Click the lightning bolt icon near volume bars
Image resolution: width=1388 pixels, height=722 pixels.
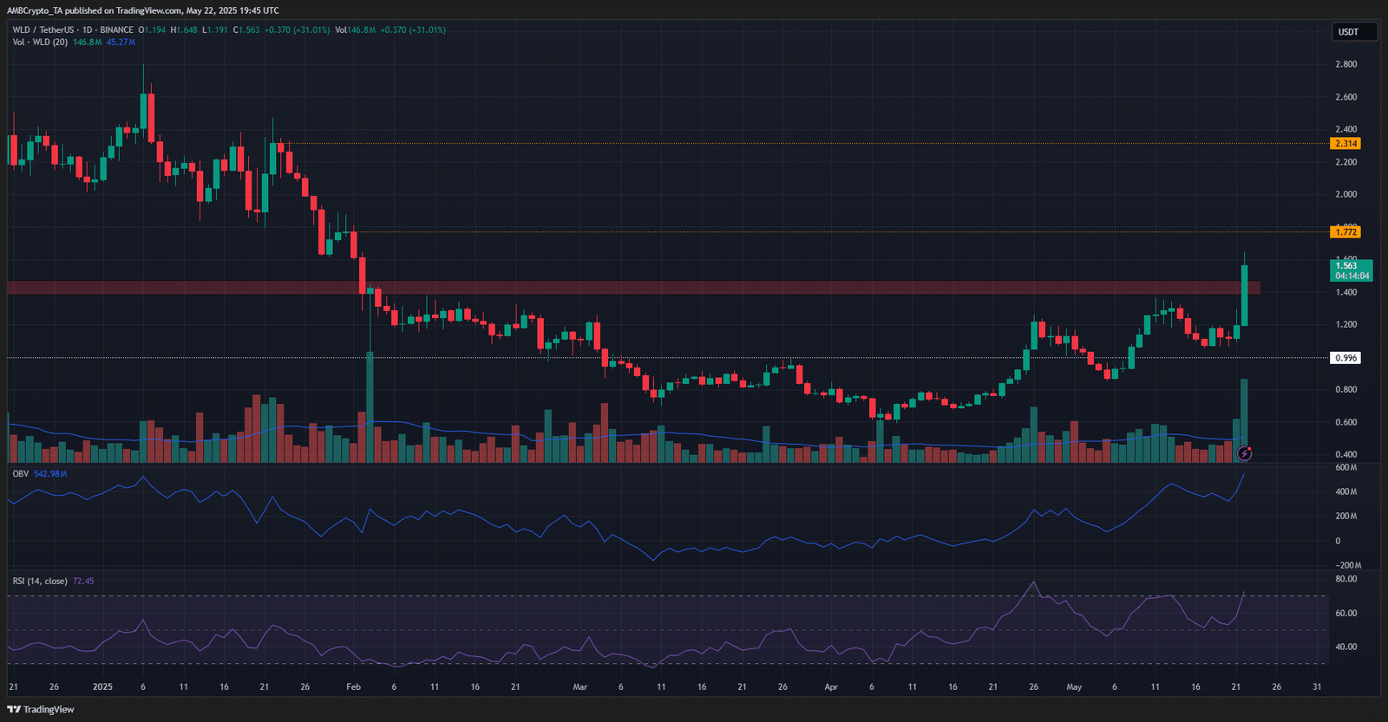pyautogui.click(x=1244, y=453)
